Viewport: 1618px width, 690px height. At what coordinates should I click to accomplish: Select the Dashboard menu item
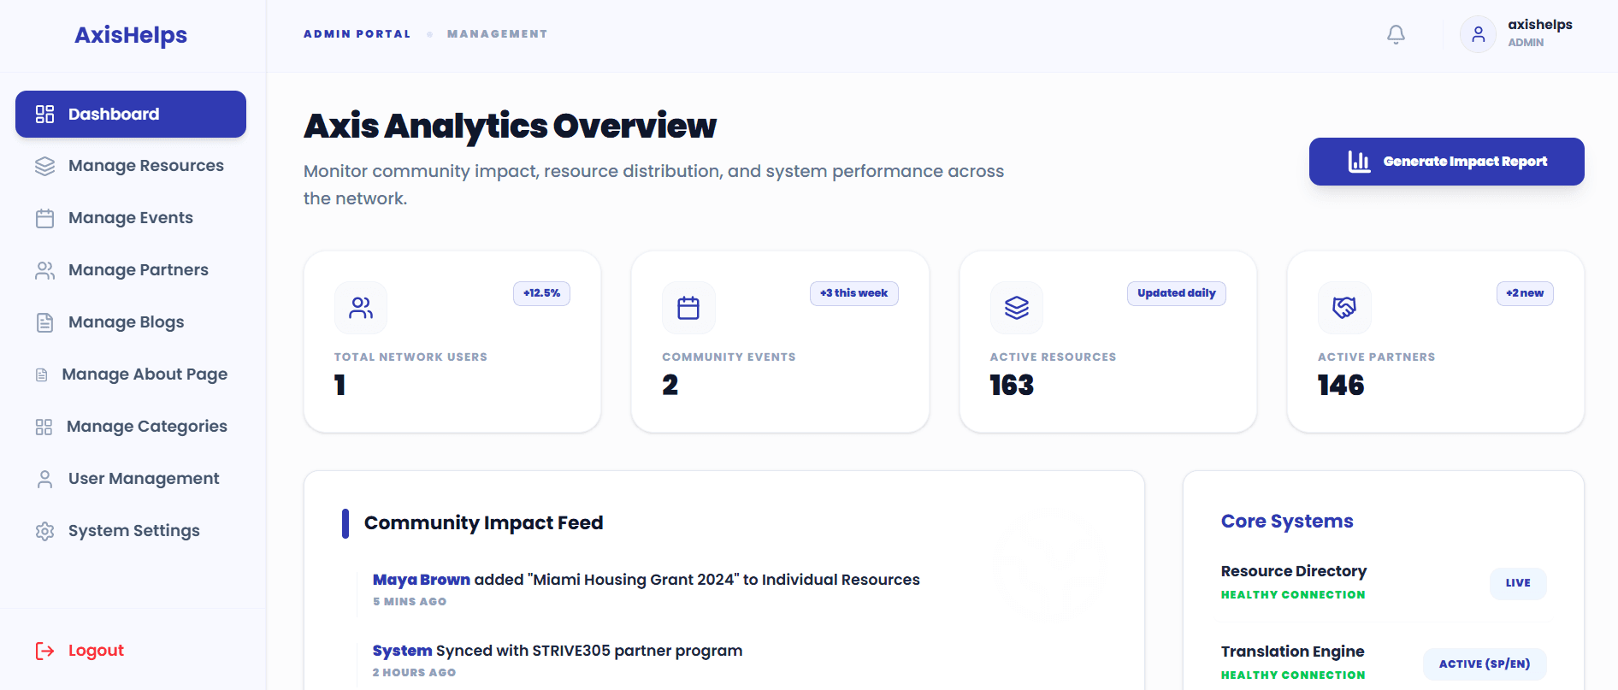131,115
